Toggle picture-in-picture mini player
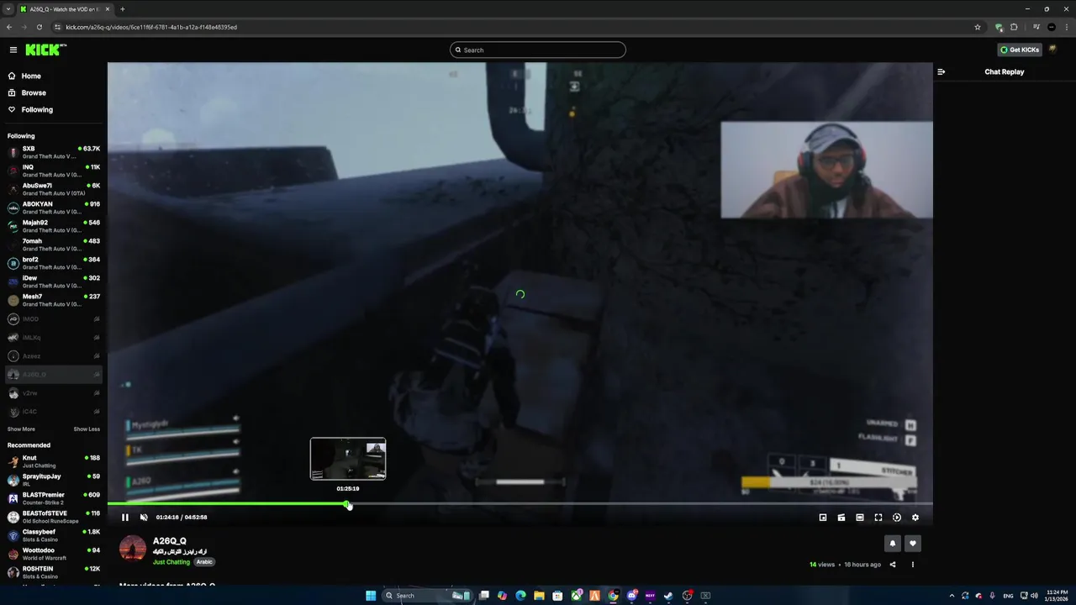This screenshot has height=605, width=1076. (823, 518)
